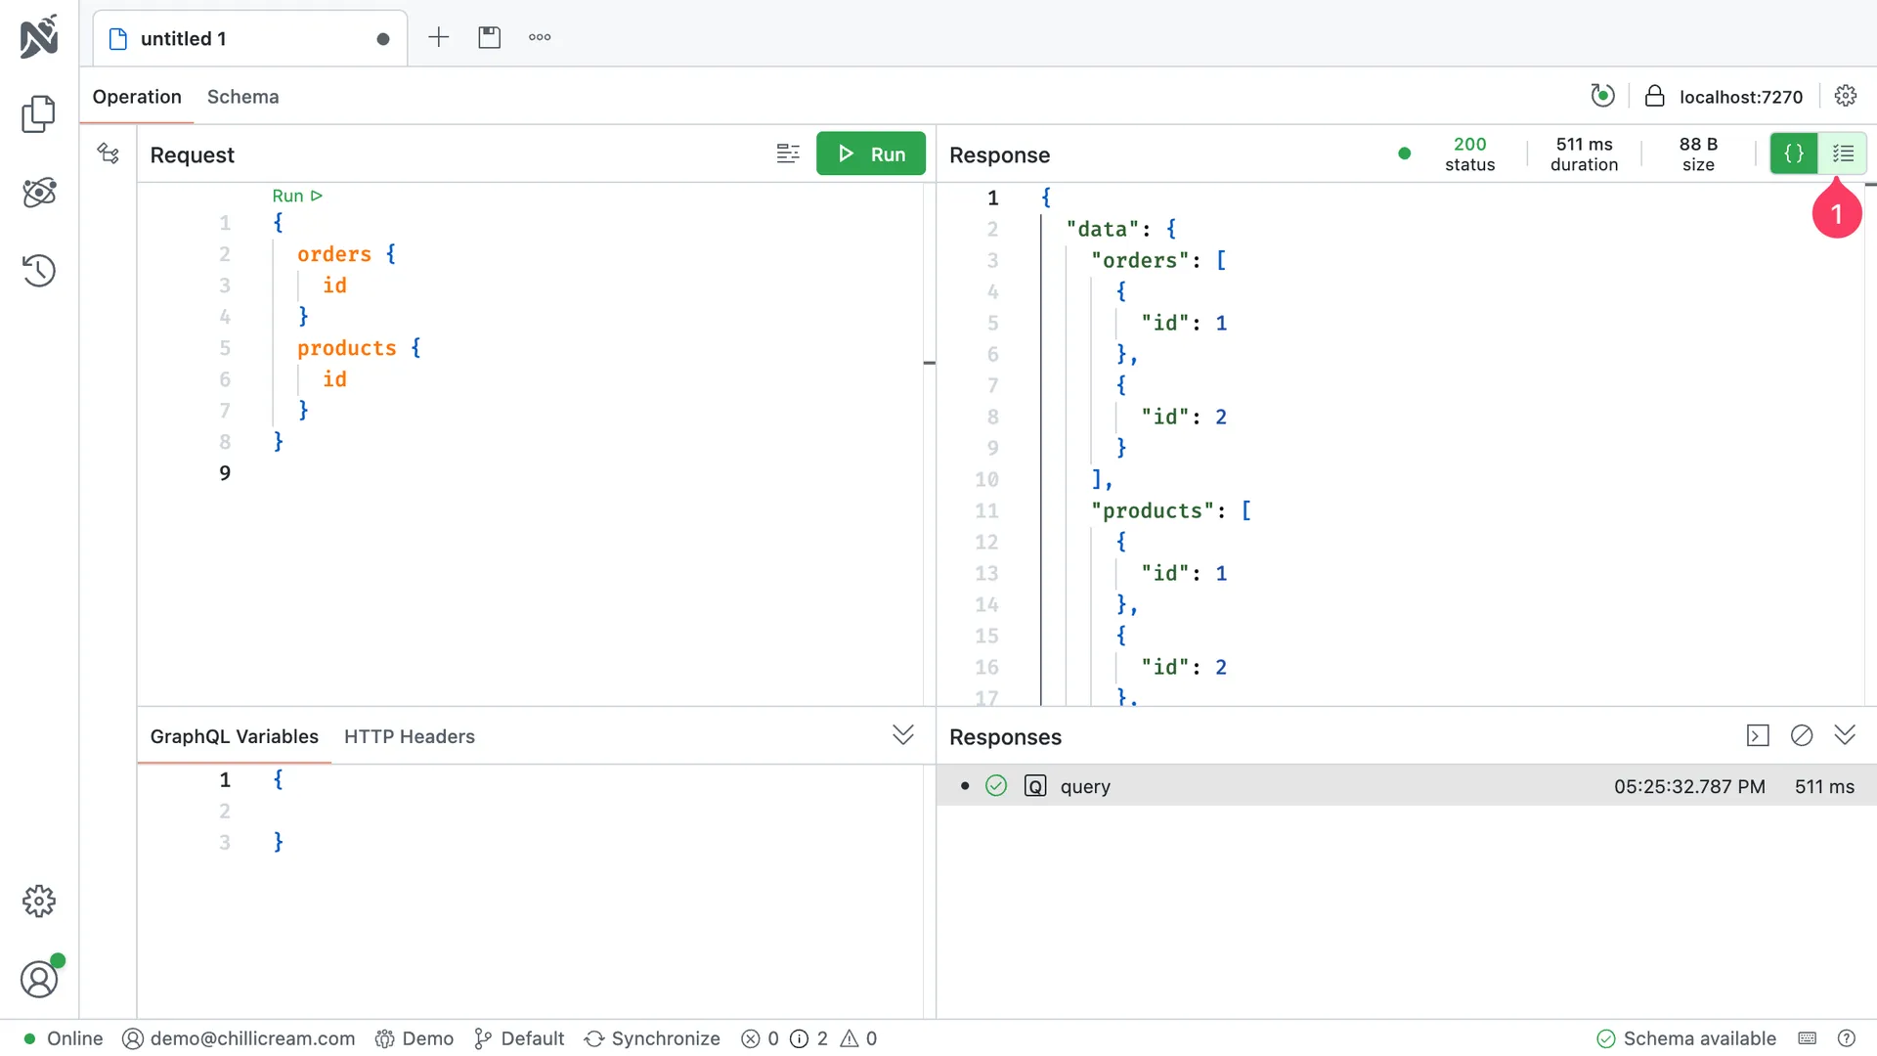Open the tab options ellipsis menu
This screenshot has height=1056, width=1877.
coord(539,37)
